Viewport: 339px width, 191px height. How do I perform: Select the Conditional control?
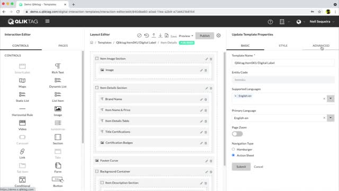[x=22, y=182]
